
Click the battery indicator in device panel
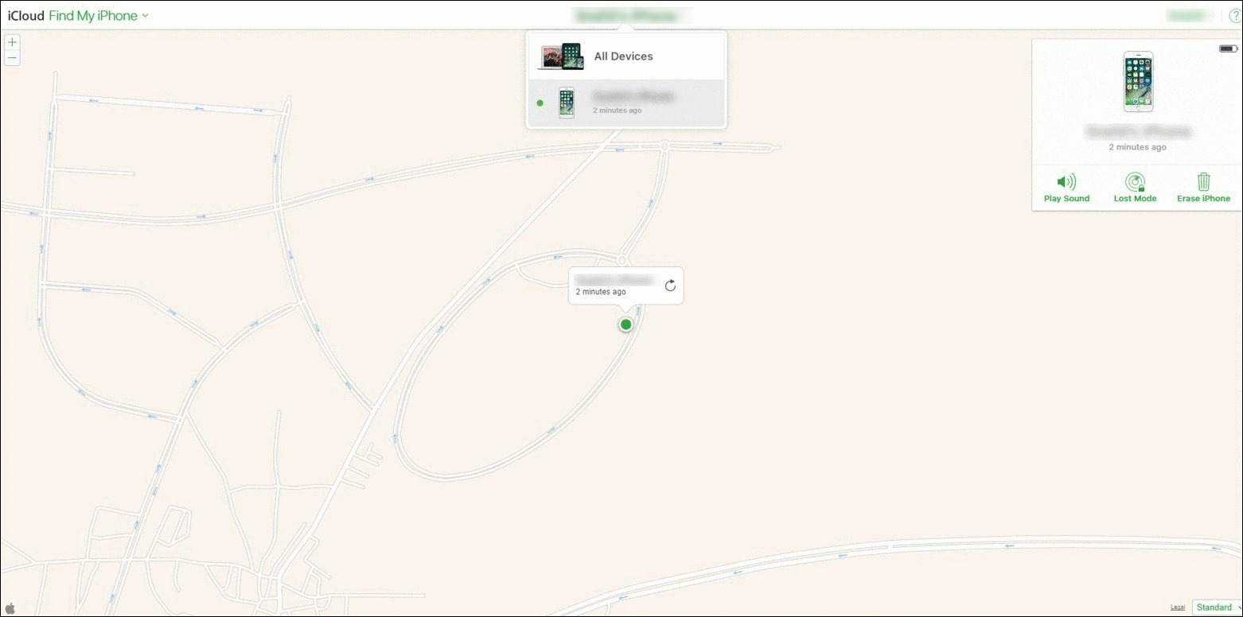(1227, 49)
